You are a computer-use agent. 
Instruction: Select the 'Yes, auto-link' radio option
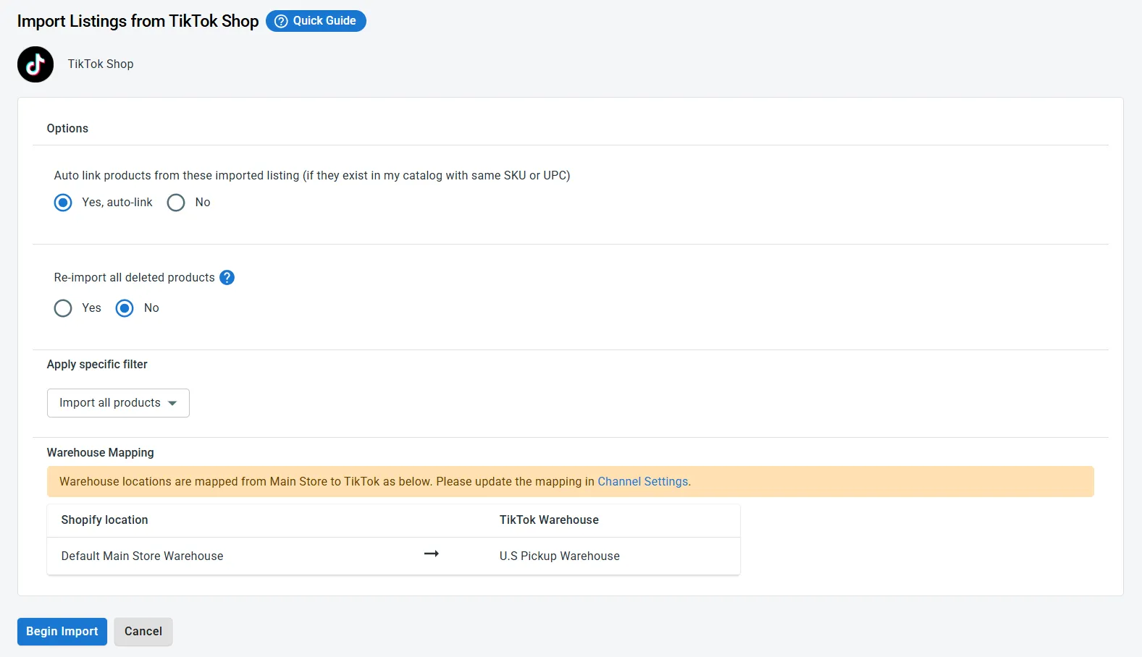point(63,203)
